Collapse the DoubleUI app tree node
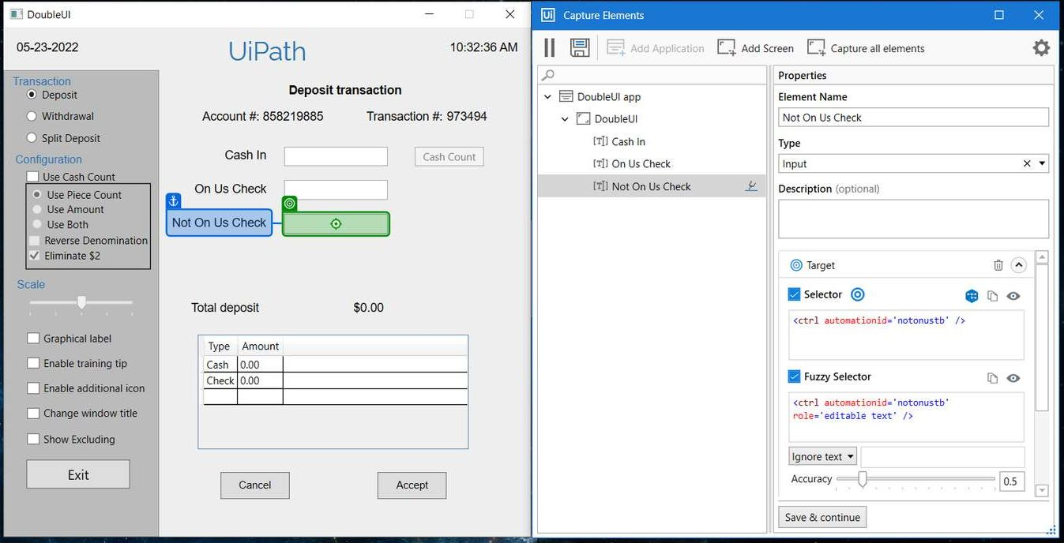This screenshot has width=1064, height=543. [548, 97]
